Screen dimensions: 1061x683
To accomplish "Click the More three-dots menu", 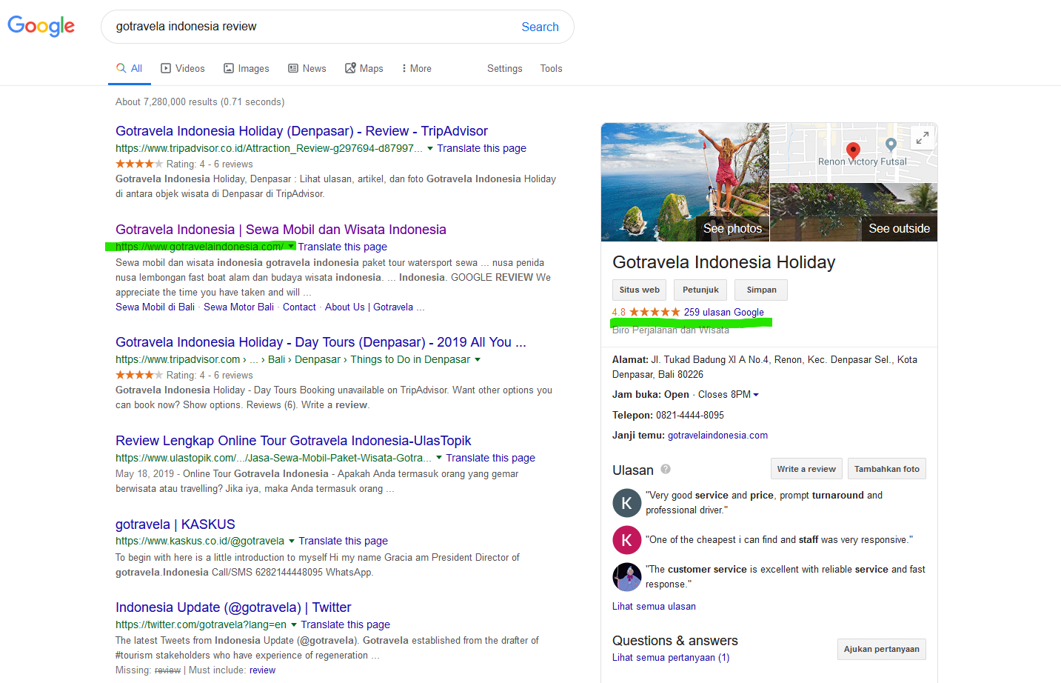I will pyautogui.click(x=416, y=68).
